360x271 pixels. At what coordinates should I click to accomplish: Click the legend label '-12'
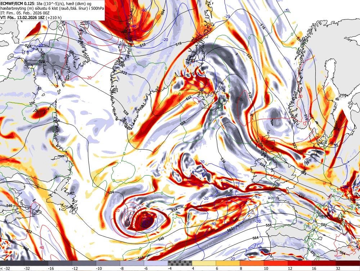click(x=75, y=268)
